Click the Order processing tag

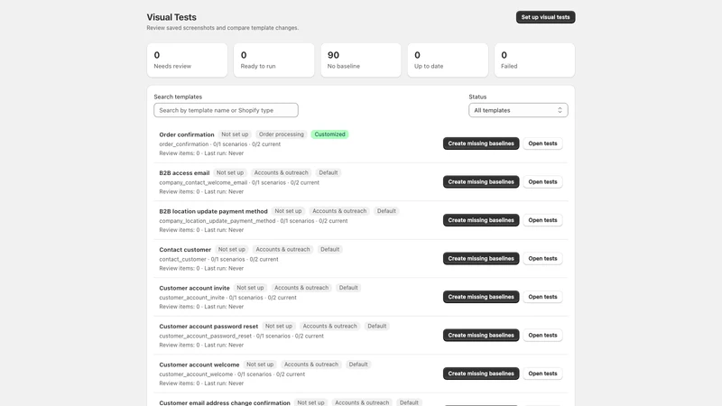pos(282,134)
